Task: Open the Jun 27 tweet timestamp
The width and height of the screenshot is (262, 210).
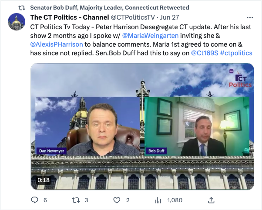Action: [169, 17]
